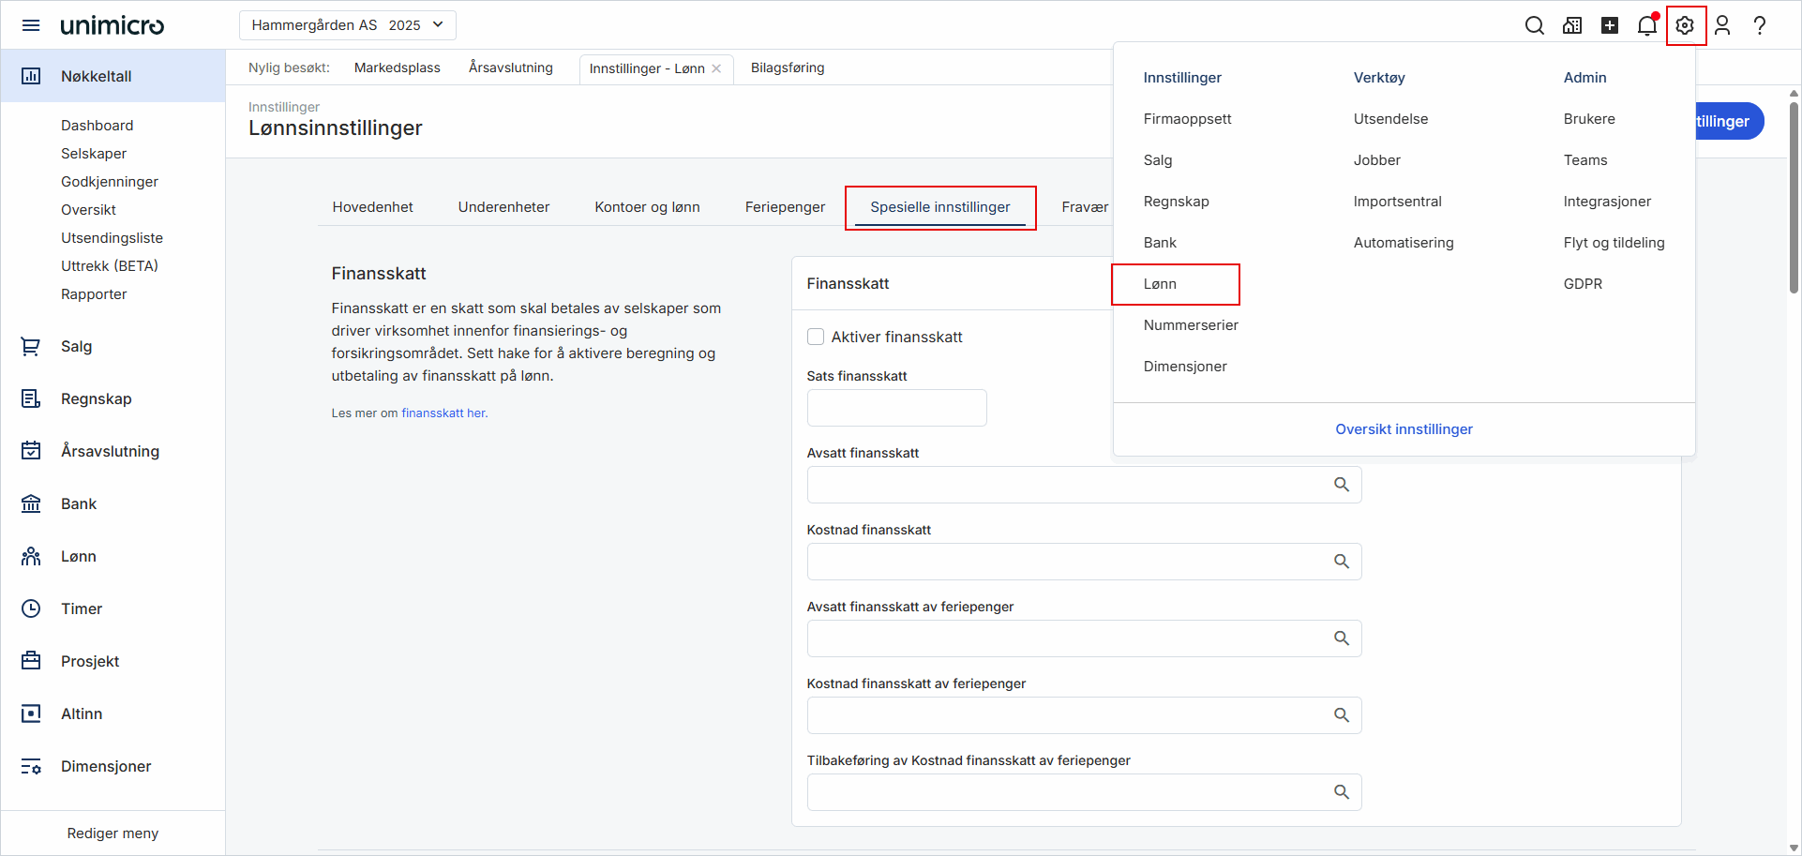The height and width of the screenshot is (856, 1802).
Task: Switch to the Feriepenger tab
Action: point(785,206)
